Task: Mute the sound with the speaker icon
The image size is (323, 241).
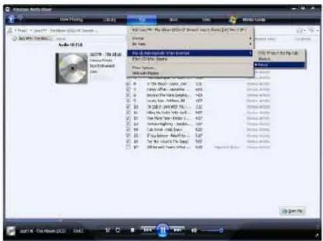Action: pyautogui.click(x=194, y=230)
